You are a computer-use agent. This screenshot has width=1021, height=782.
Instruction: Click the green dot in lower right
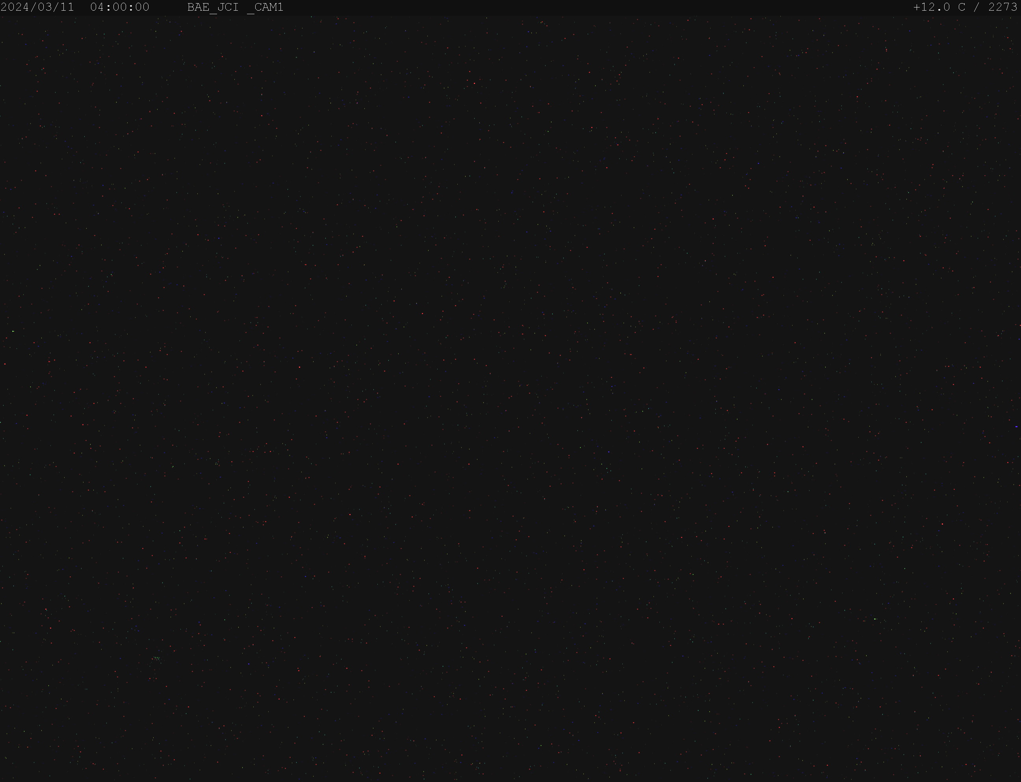875,619
